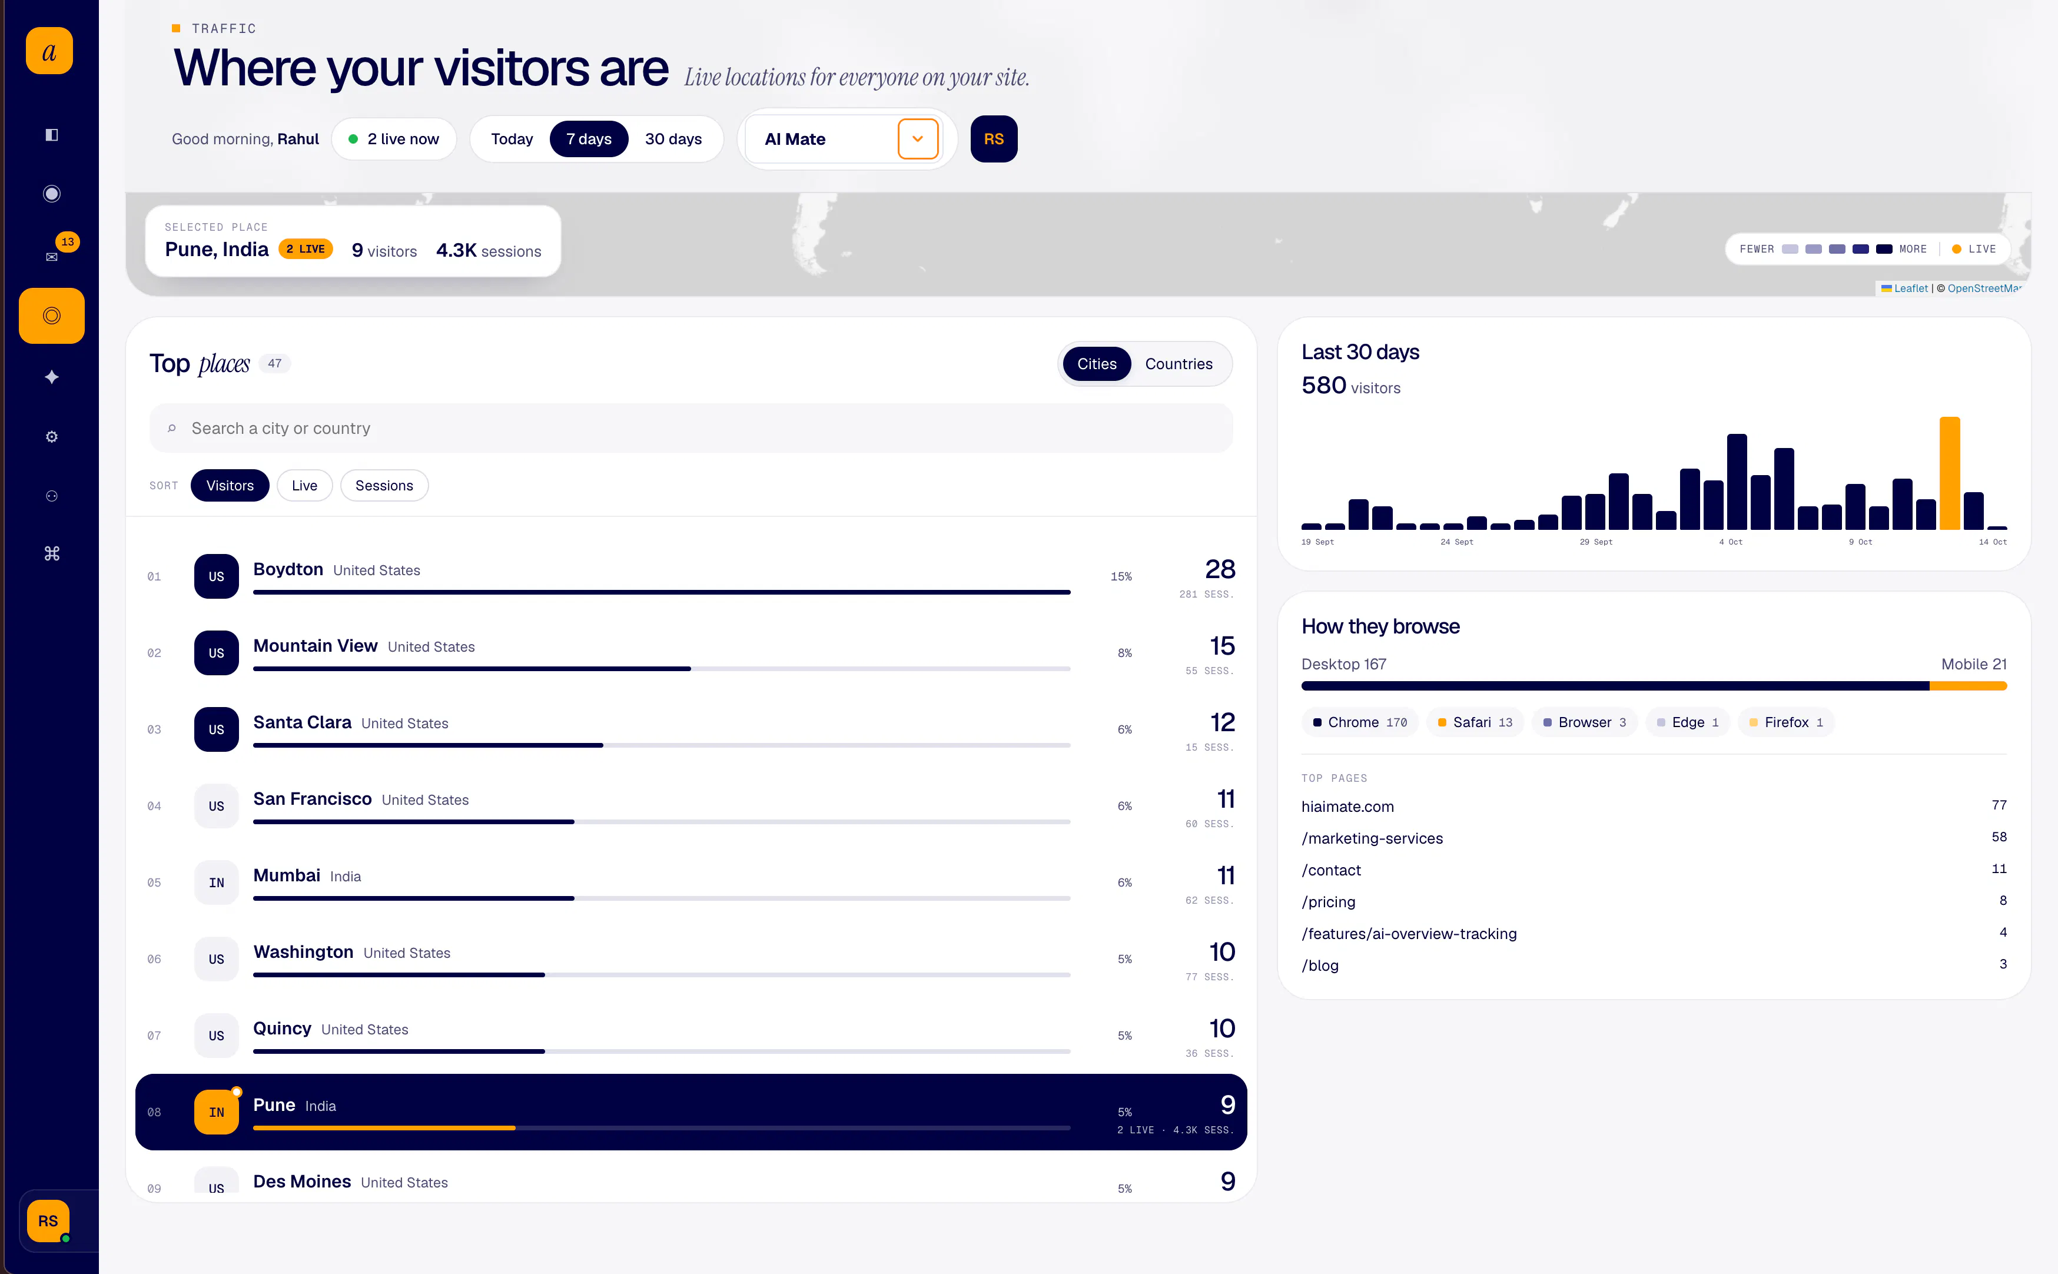Select the 7 days range
Screen dimensions: 2058x1274
[589, 139]
